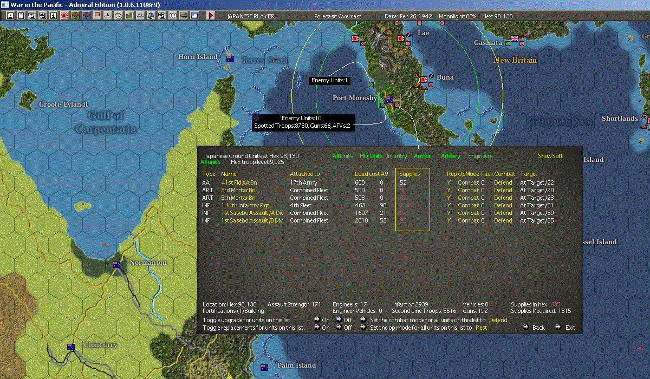Click the weather cloud toolbar icon
The width and height of the screenshot is (650, 379).
[x=194, y=16]
